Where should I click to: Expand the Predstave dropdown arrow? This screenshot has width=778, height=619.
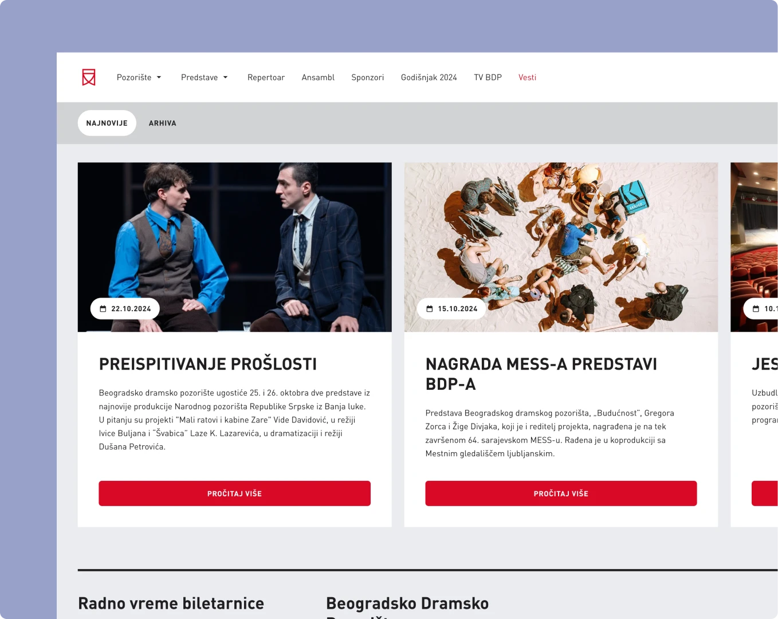[x=226, y=77]
